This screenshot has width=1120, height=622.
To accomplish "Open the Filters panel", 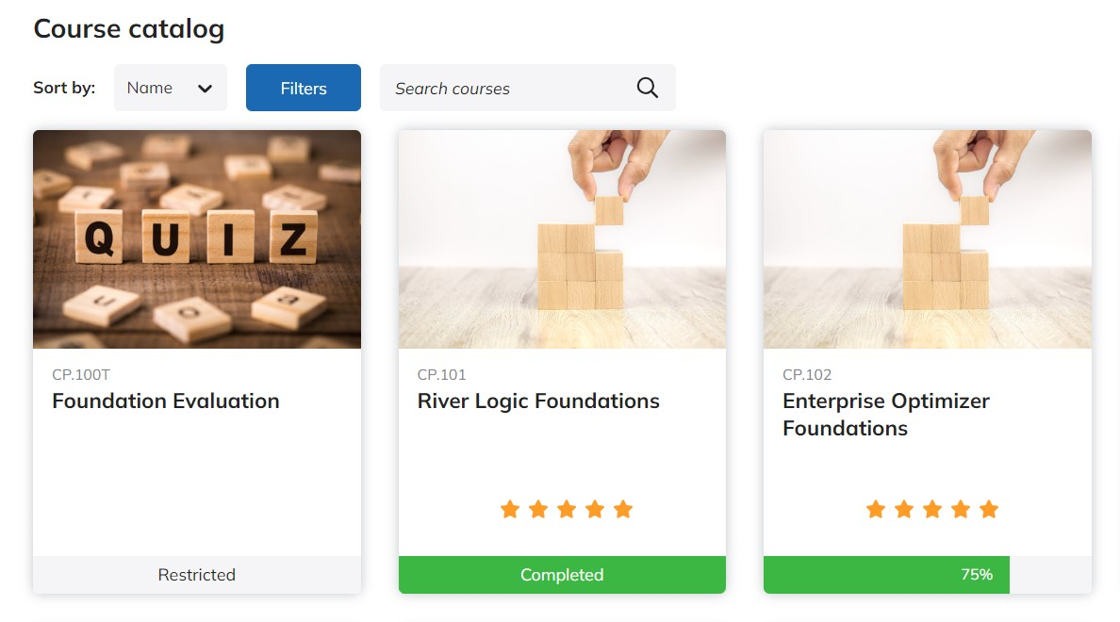I will point(304,88).
